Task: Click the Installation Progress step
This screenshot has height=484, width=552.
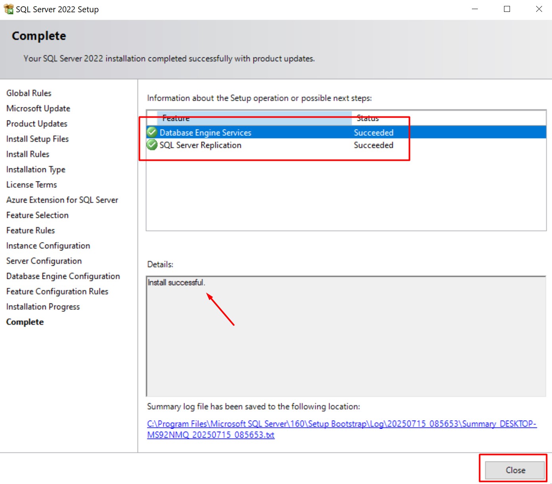Action: [x=43, y=307]
